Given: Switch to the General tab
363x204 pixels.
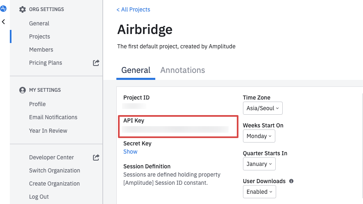Looking at the screenshot, I should 136,70.
